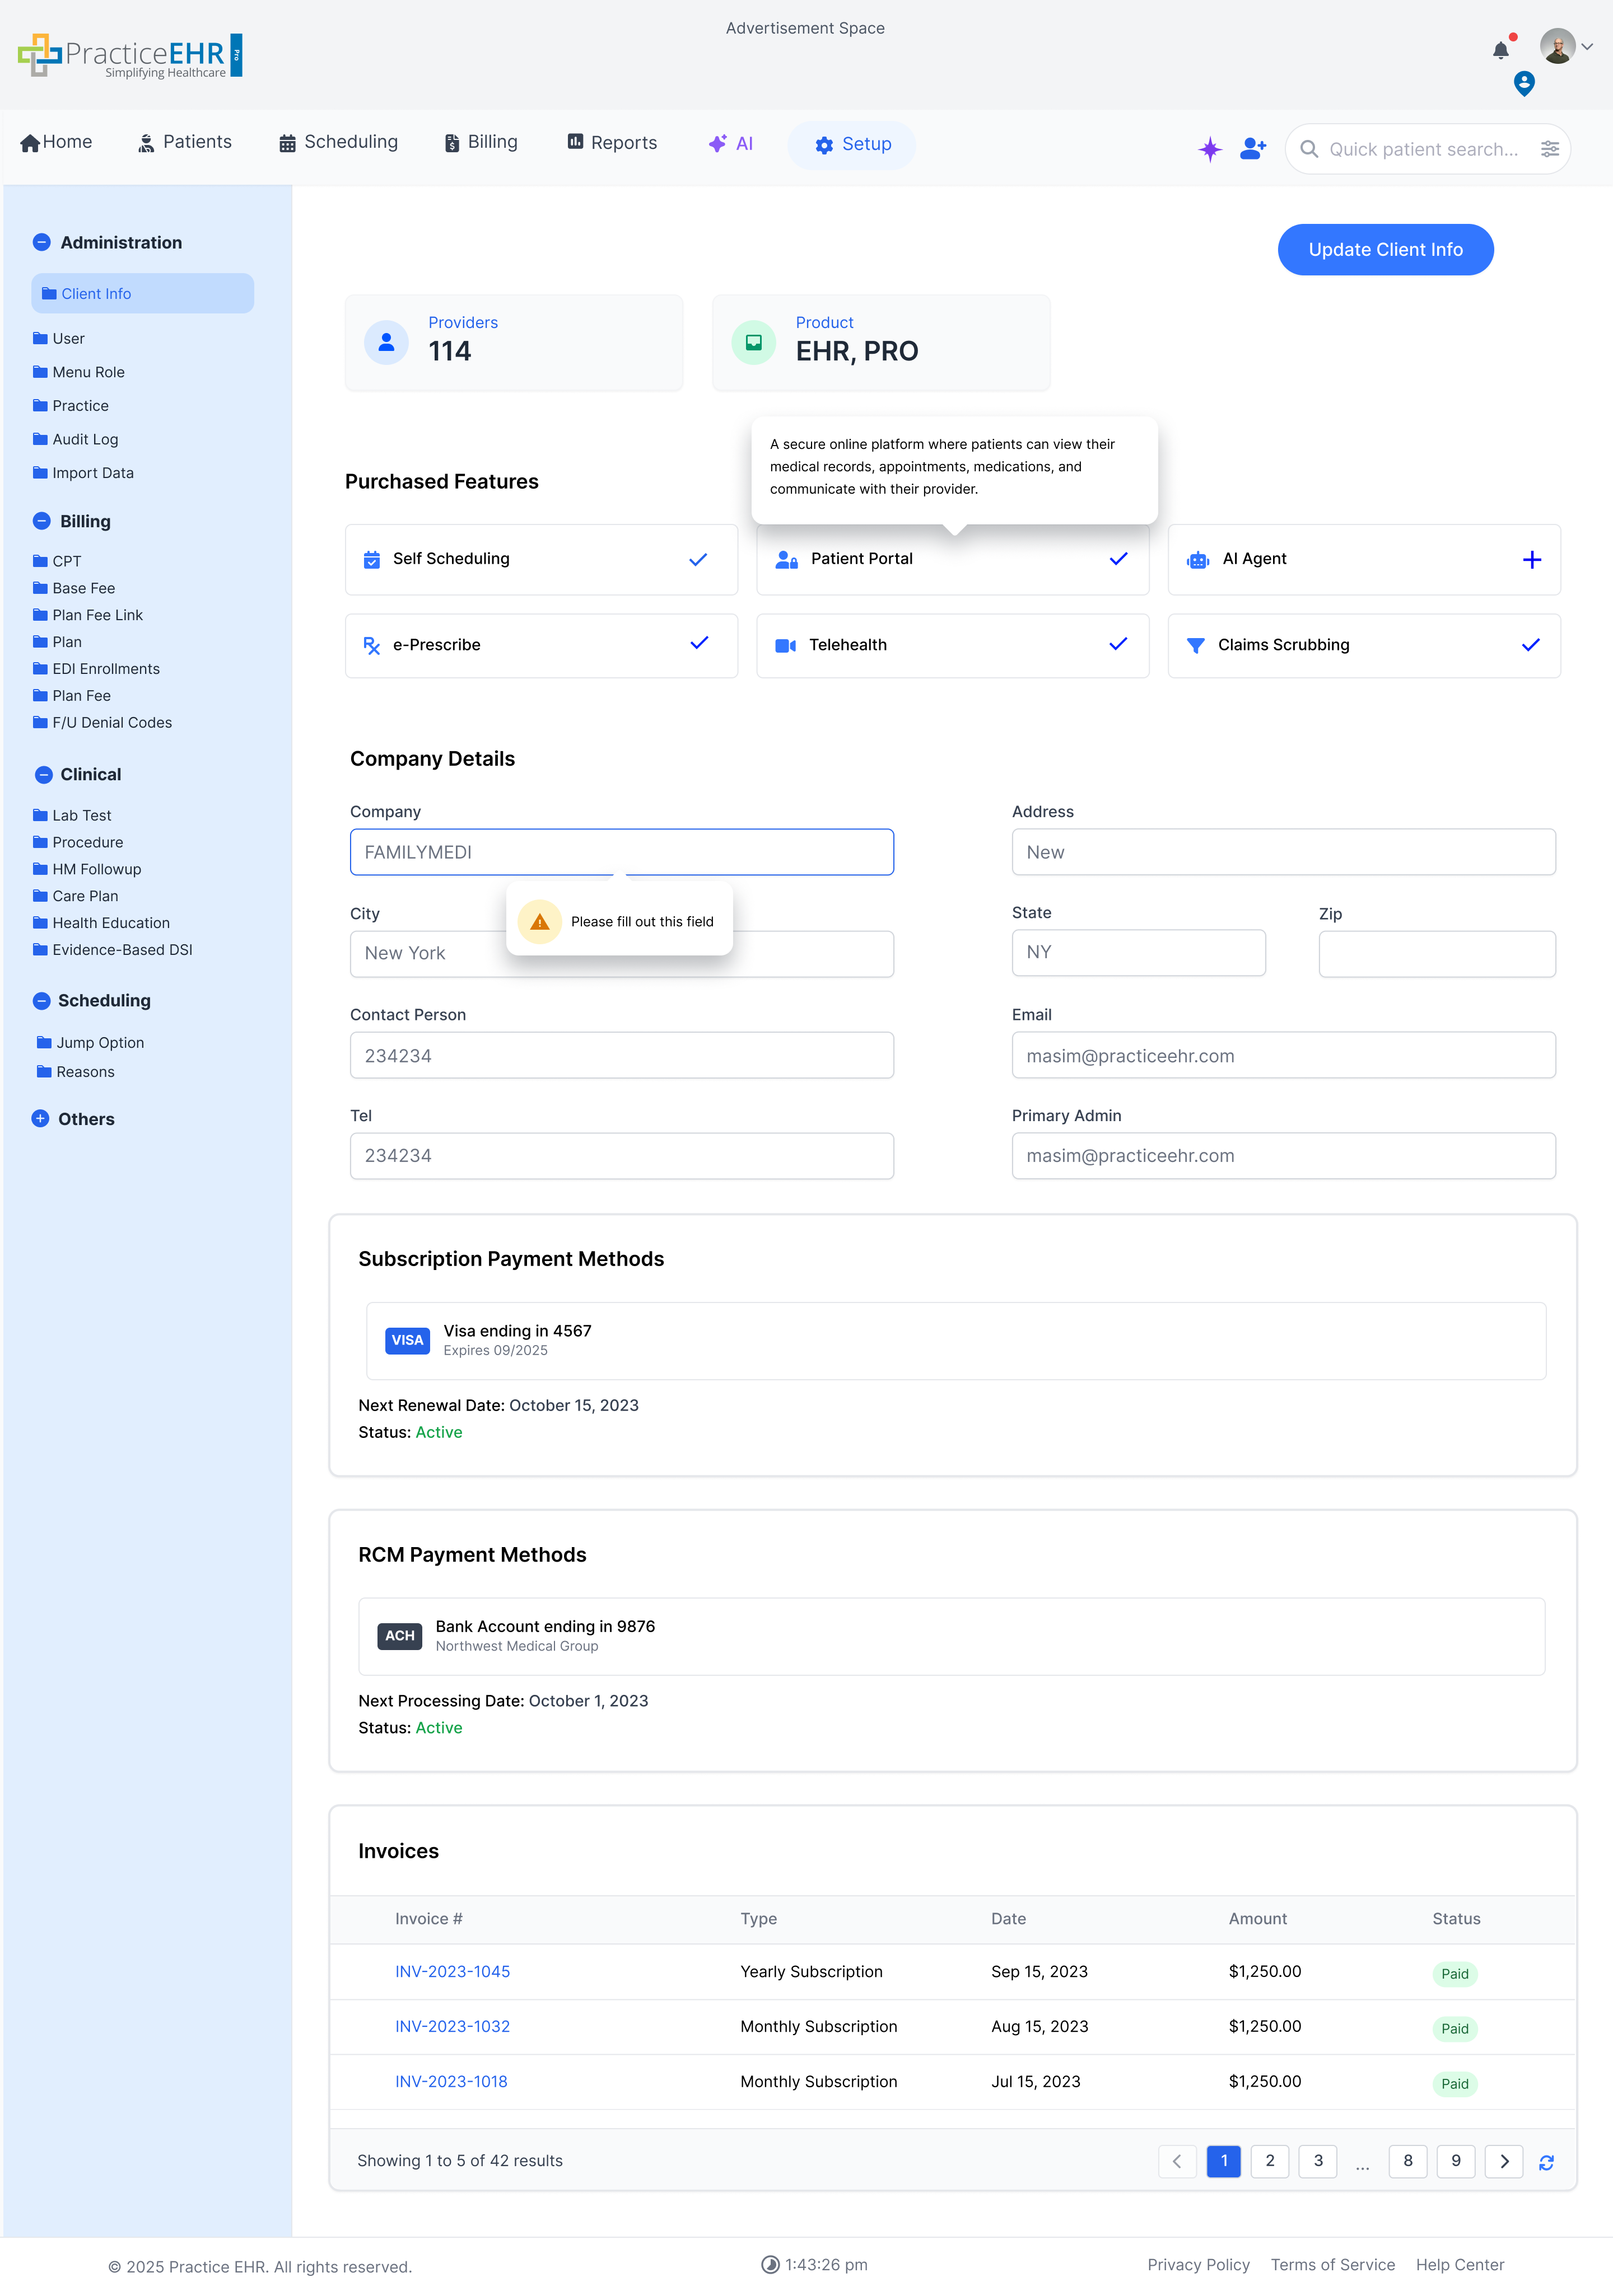1613x2296 pixels.
Task: Disable Claims Scrubbing via its checkmark
Action: click(x=1530, y=645)
